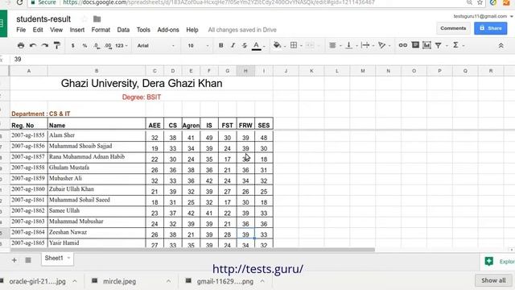This screenshot has height=290, width=515.
Task: Open the File menu
Action: tap(21, 30)
